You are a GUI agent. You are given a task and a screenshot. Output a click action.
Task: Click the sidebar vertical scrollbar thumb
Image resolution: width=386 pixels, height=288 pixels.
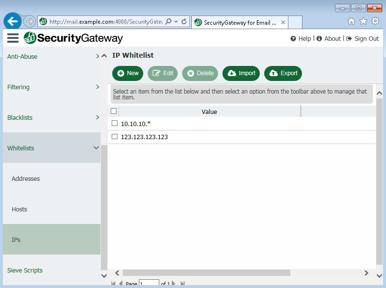point(104,208)
